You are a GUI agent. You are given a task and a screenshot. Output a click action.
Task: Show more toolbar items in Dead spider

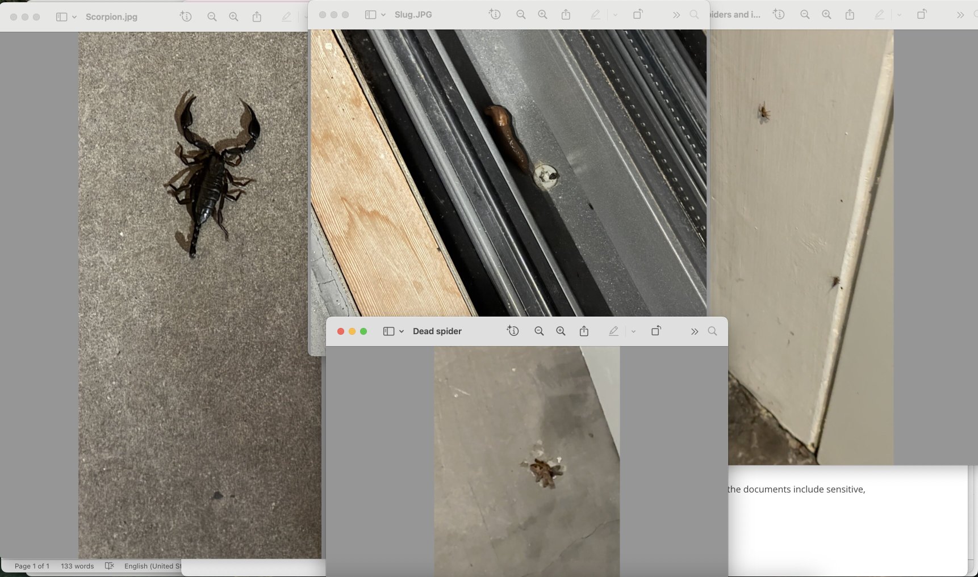694,331
